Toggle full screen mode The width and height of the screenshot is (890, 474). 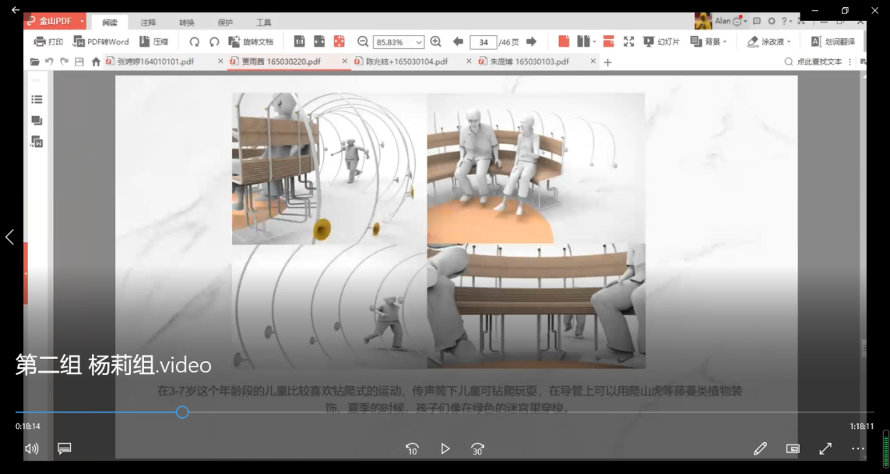tap(825, 448)
